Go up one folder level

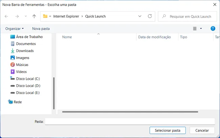[34, 17]
